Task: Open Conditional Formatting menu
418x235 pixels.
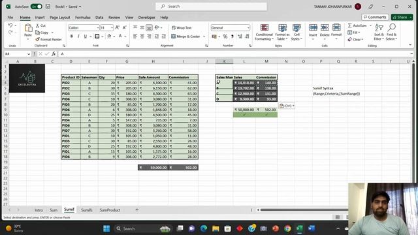Action: (264, 32)
